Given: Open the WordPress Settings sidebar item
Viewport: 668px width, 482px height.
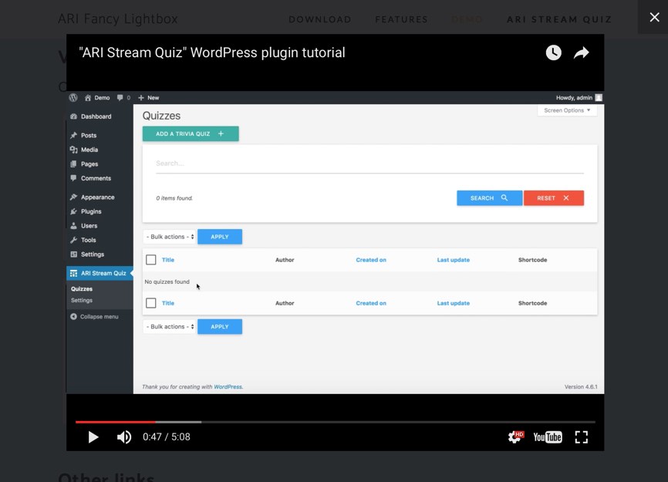Looking at the screenshot, I should (87, 254).
